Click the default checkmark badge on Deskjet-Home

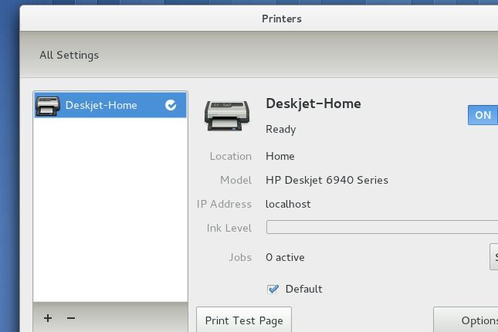(171, 106)
